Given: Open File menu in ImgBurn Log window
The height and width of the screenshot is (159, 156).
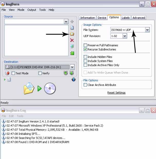Looking at the screenshot, I should (x=4, y=116).
